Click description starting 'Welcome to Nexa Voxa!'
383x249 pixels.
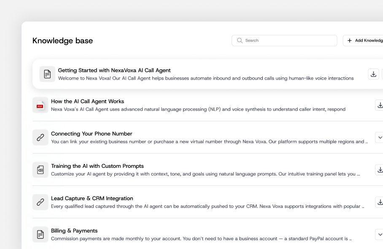tap(206, 78)
